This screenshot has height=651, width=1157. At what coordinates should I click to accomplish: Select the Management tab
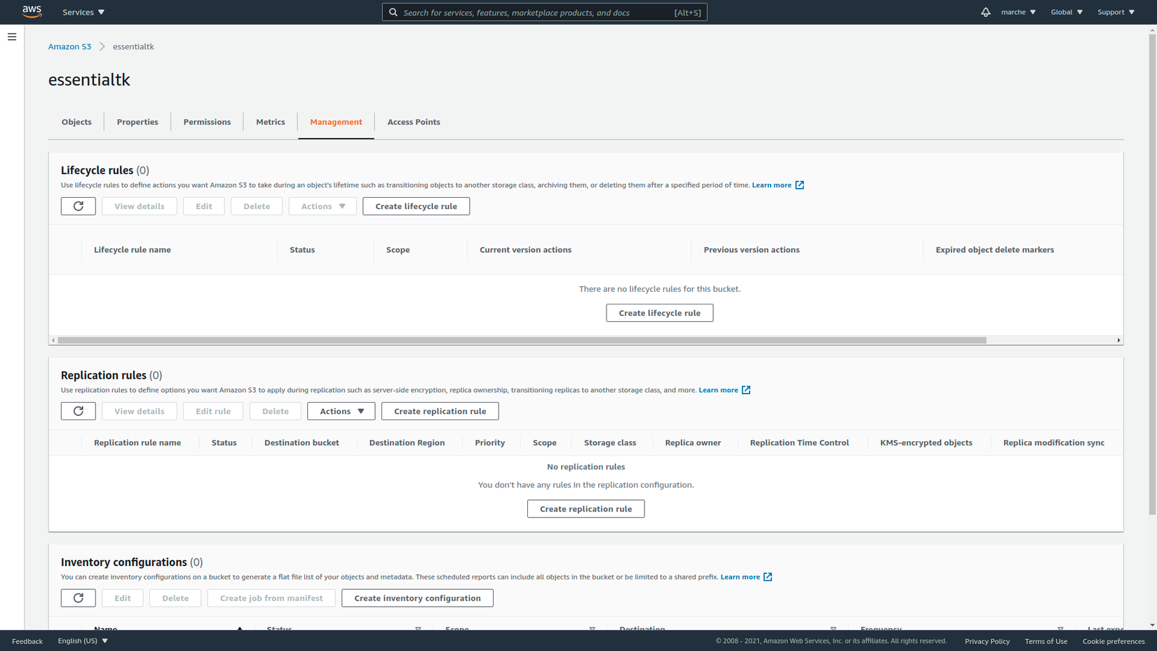pyautogui.click(x=336, y=122)
